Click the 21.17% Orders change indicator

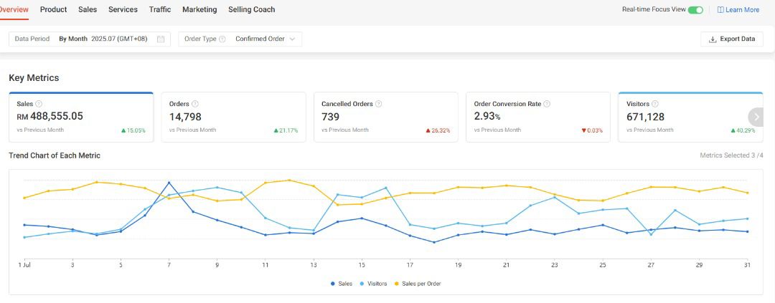tap(286, 130)
